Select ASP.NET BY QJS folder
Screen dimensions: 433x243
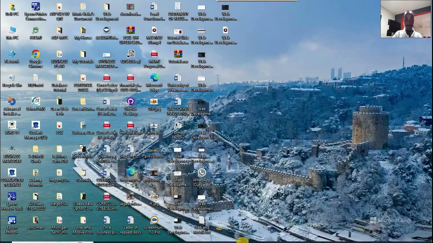59,12
